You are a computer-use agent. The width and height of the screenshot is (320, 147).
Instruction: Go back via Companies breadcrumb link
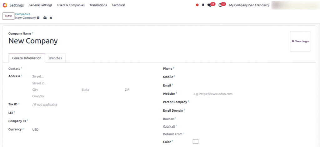click(22, 14)
